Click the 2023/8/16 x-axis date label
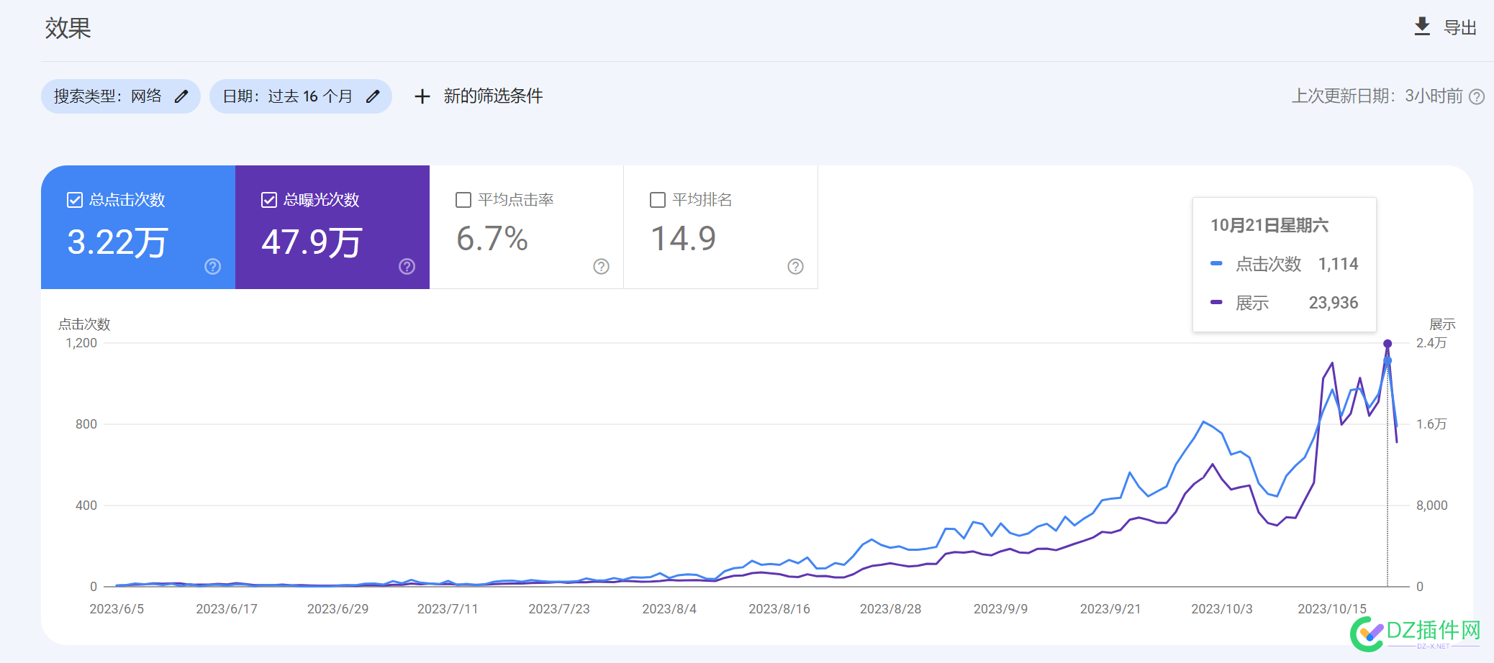 pyautogui.click(x=779, y=609)
